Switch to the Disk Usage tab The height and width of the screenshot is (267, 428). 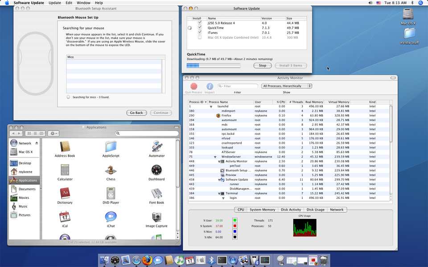click(x=315, y=210)
